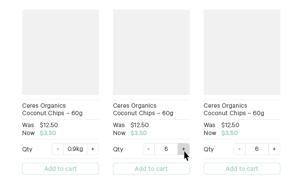Image resolution: width=293 pixels, height=185 pixels.
Task: Click minus button on 0.9kg product
Action: [x=58, y=149]
